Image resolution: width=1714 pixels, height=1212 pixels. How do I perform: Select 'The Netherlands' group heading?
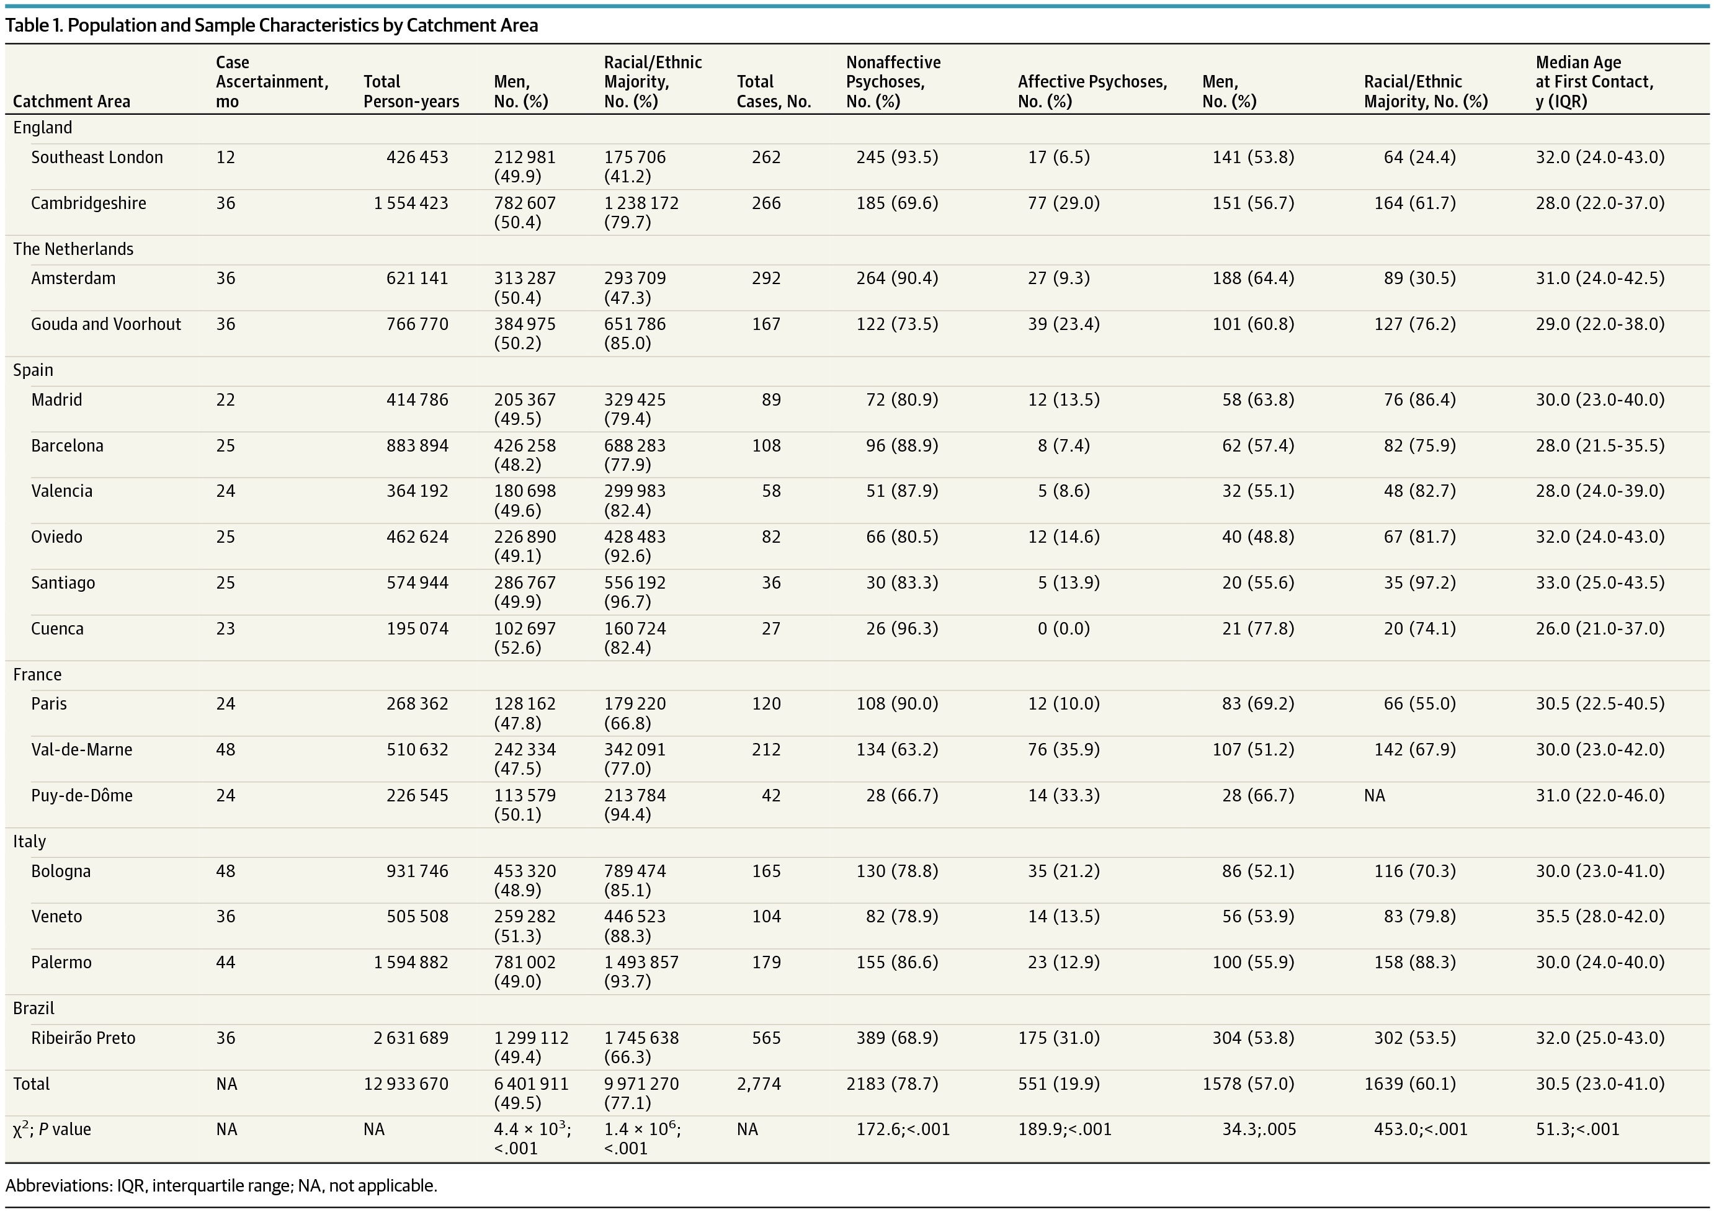point(73,249)
